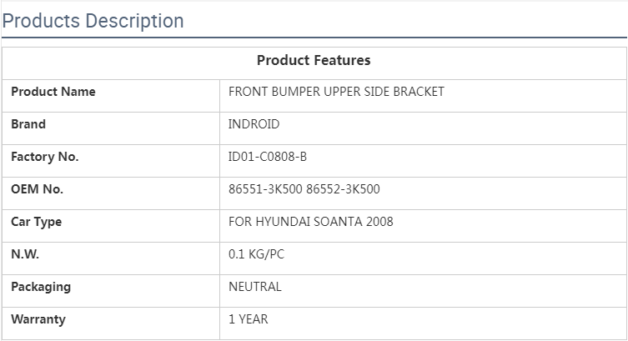
Task: Click the N.W. label cell
Action: 25,254
